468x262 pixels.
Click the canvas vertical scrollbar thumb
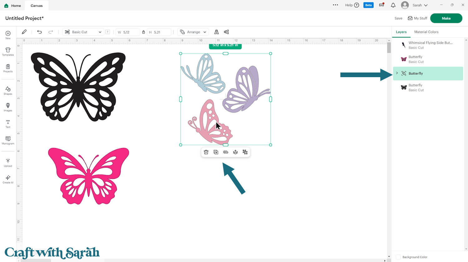click(x=389, y=48)
